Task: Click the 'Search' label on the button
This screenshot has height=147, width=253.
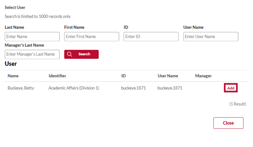Action: coord(84,54)
